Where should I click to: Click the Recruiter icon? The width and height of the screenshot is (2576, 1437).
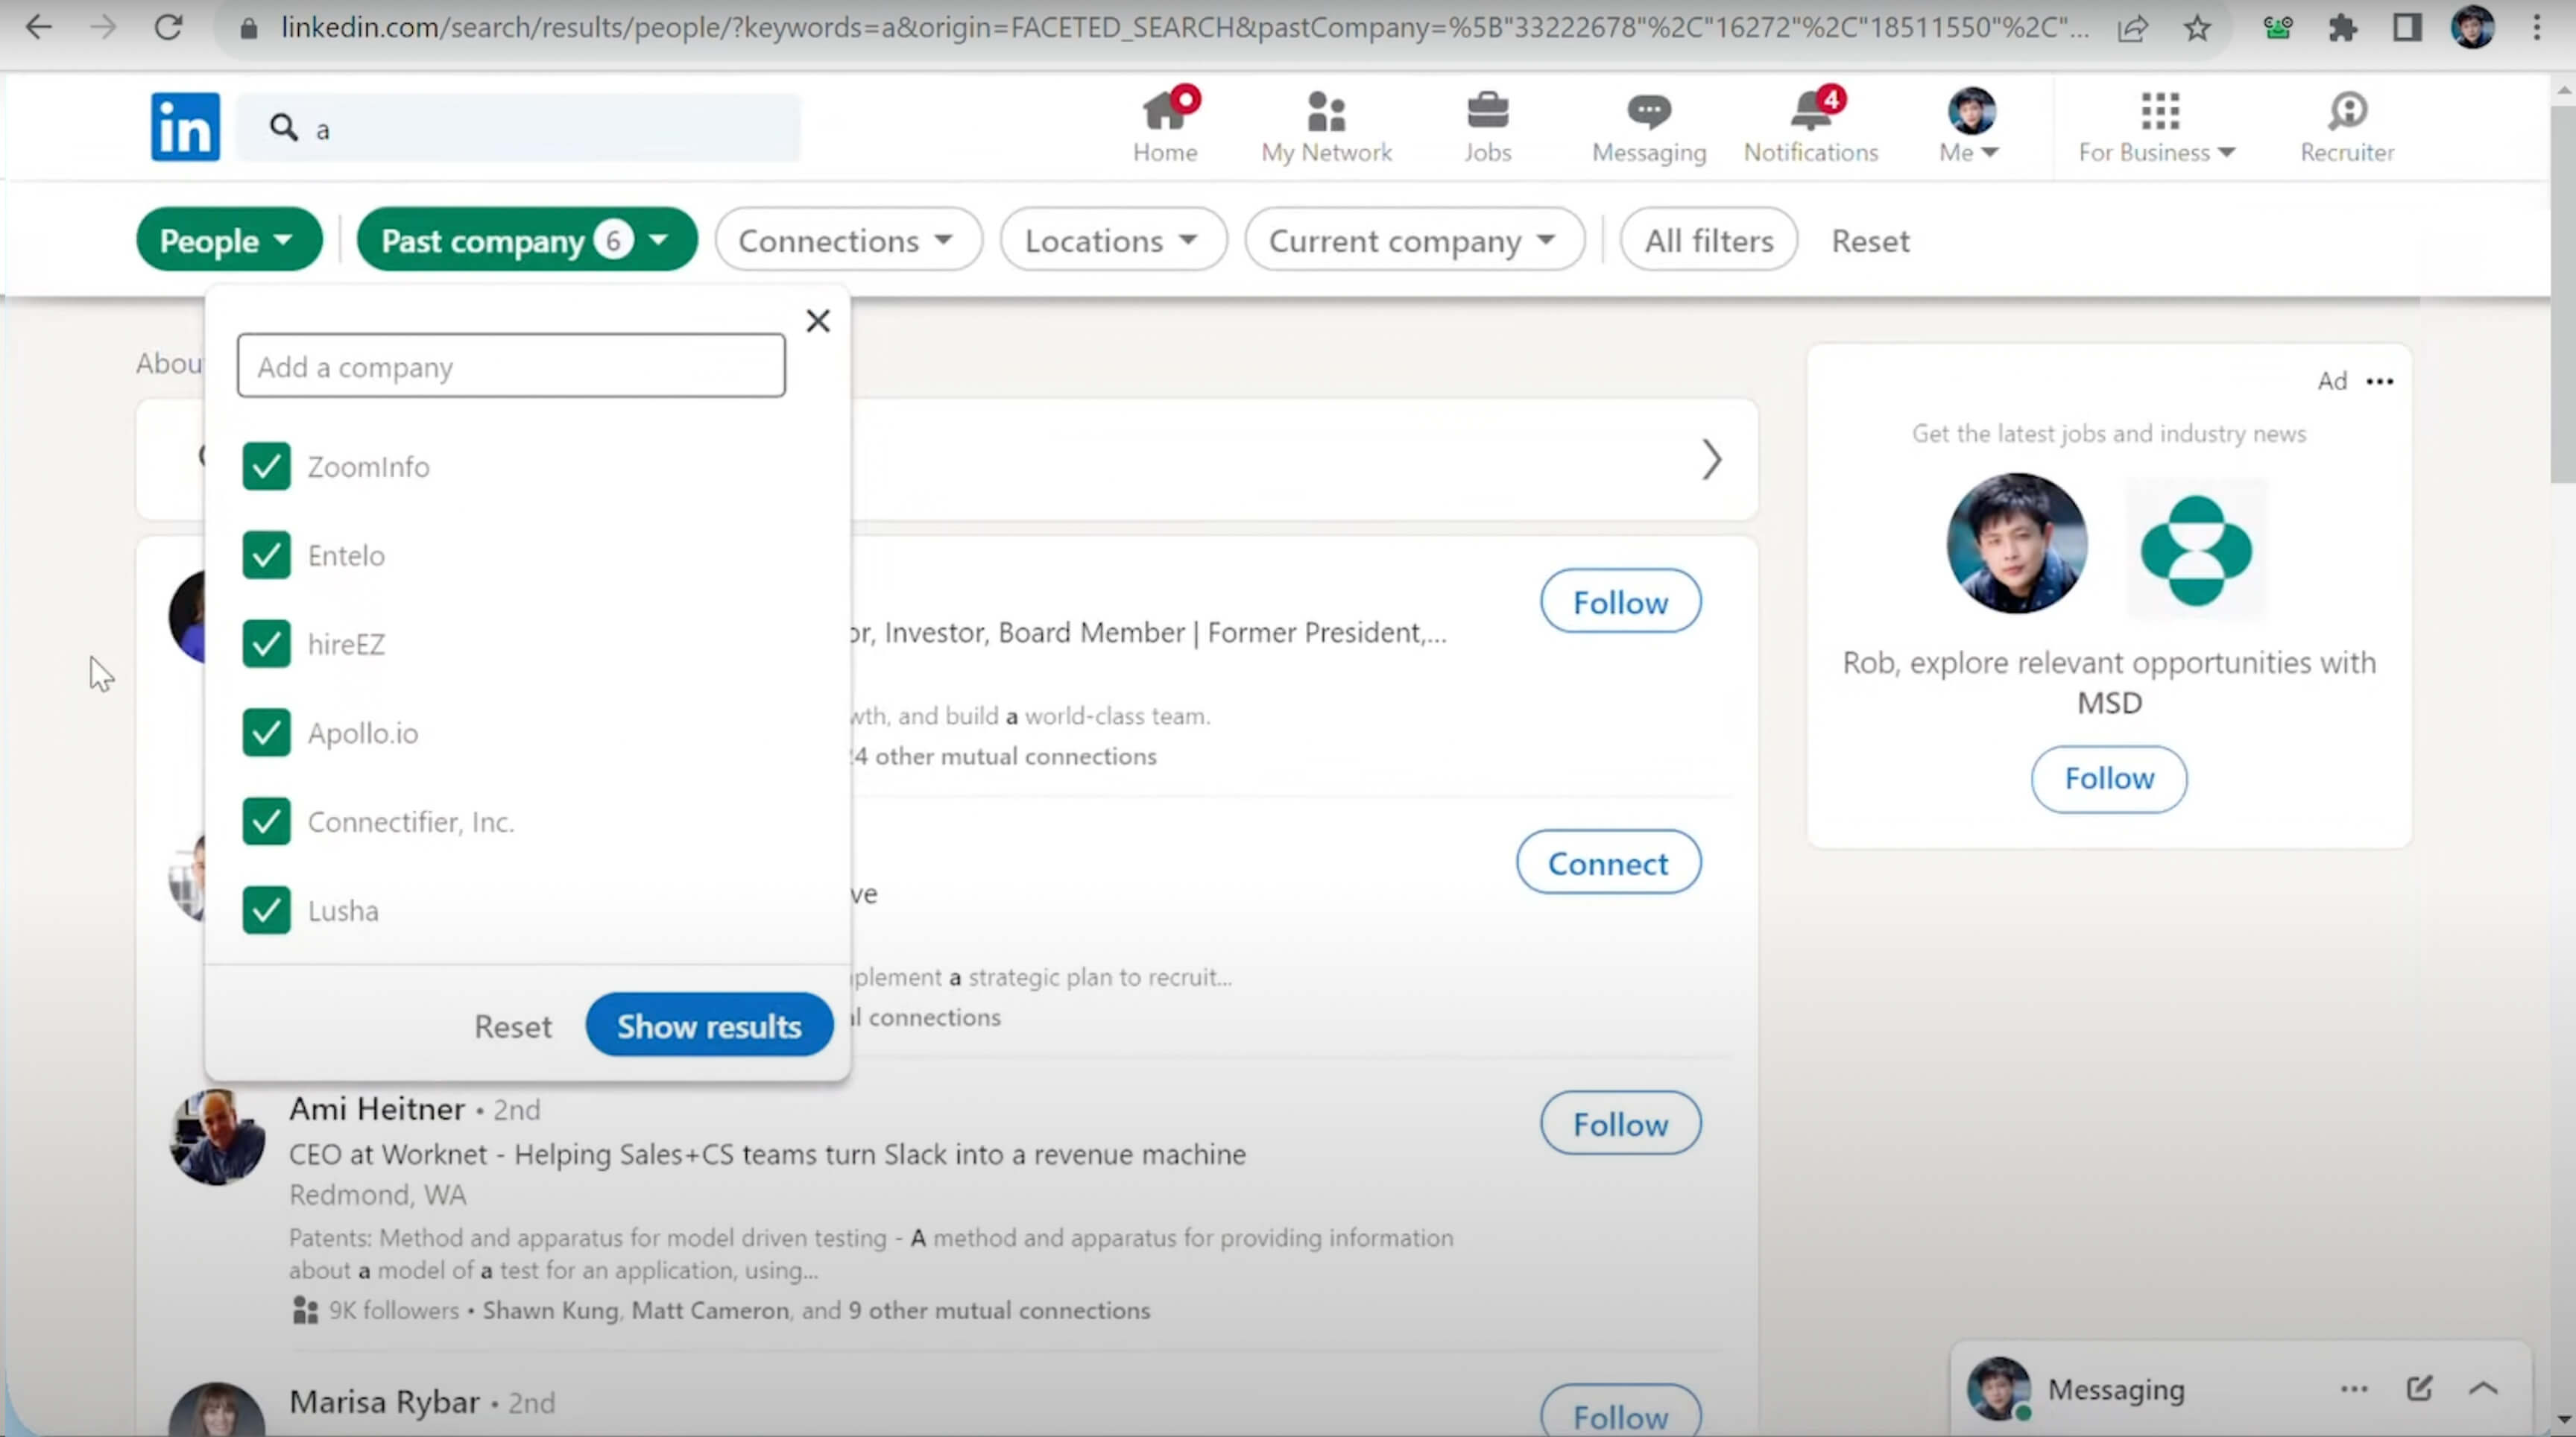2346,112
